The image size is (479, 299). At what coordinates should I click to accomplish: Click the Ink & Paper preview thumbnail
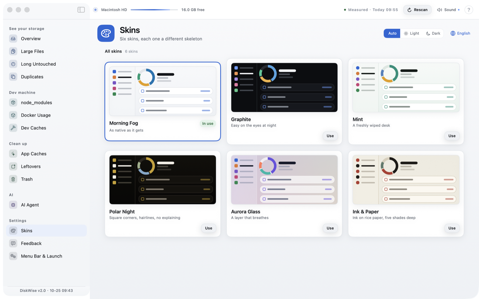(406, 180)
